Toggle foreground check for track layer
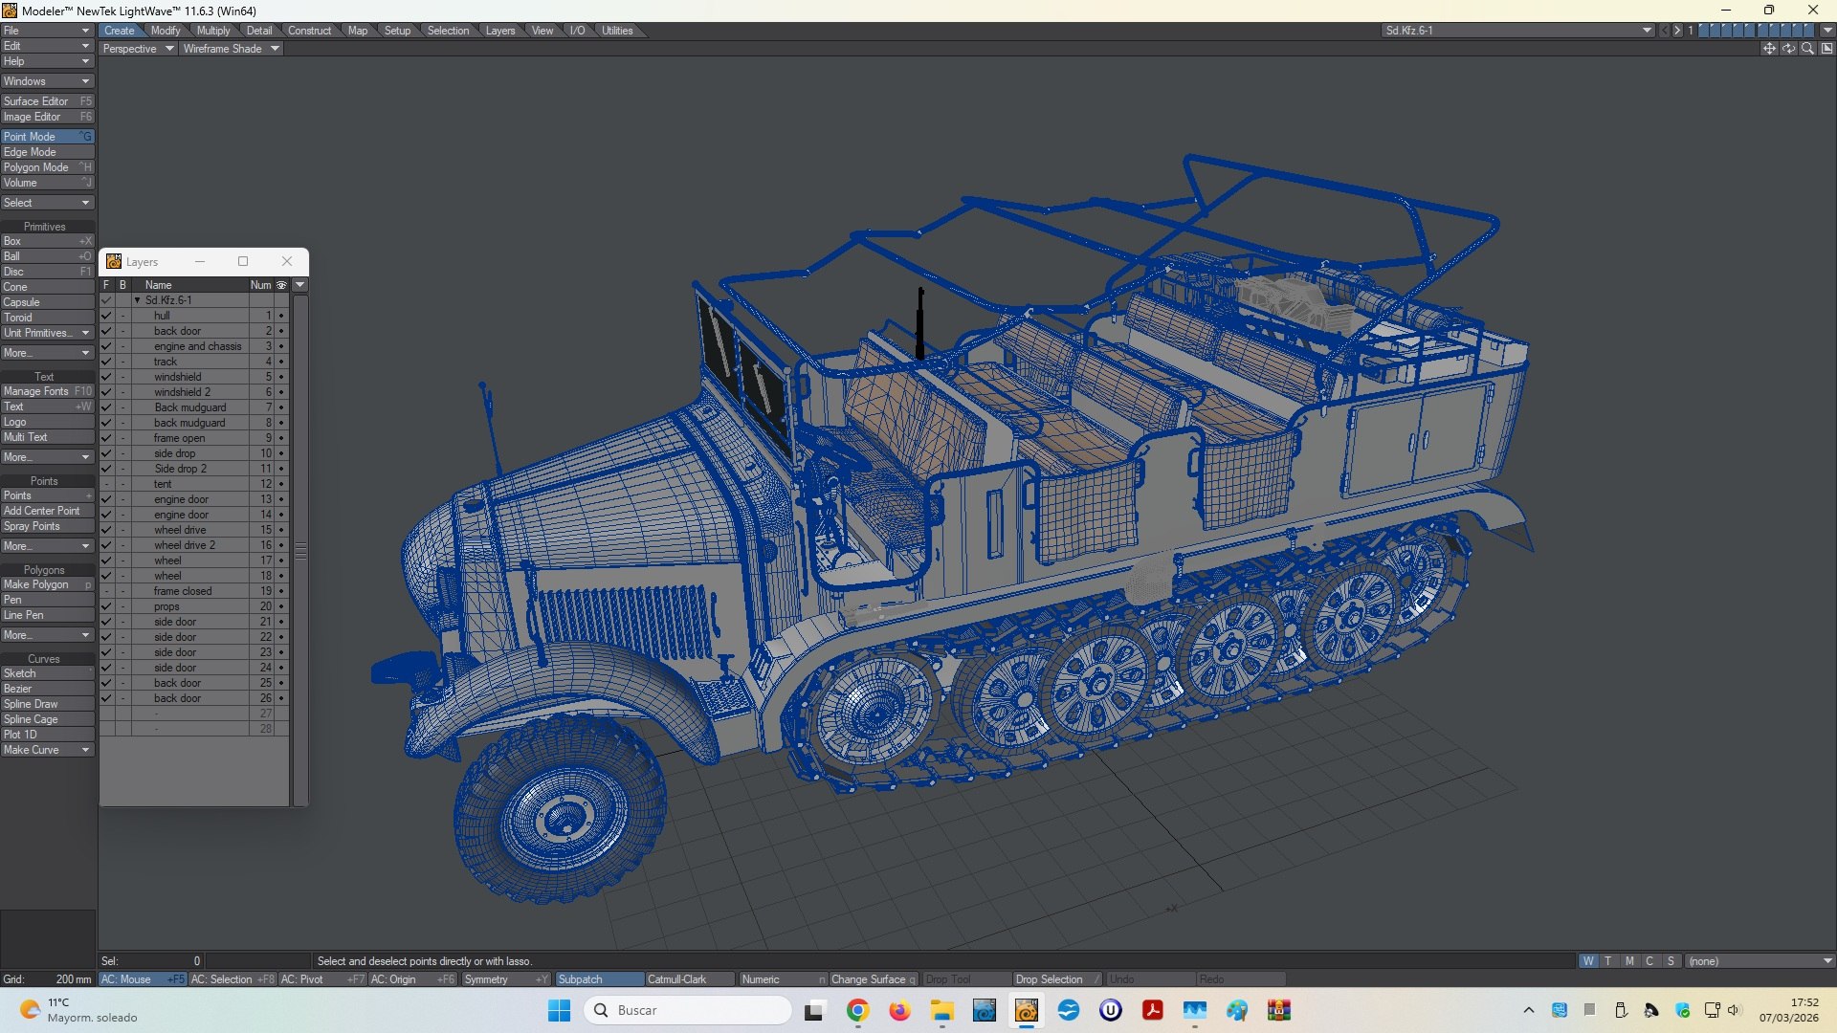Viewport: 1837px width, 1033px height. pos(106,362)
